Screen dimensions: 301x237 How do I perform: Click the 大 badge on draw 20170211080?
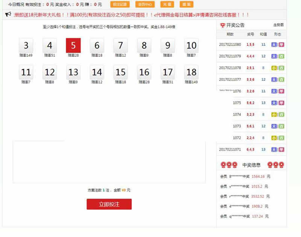coord(274,45)
